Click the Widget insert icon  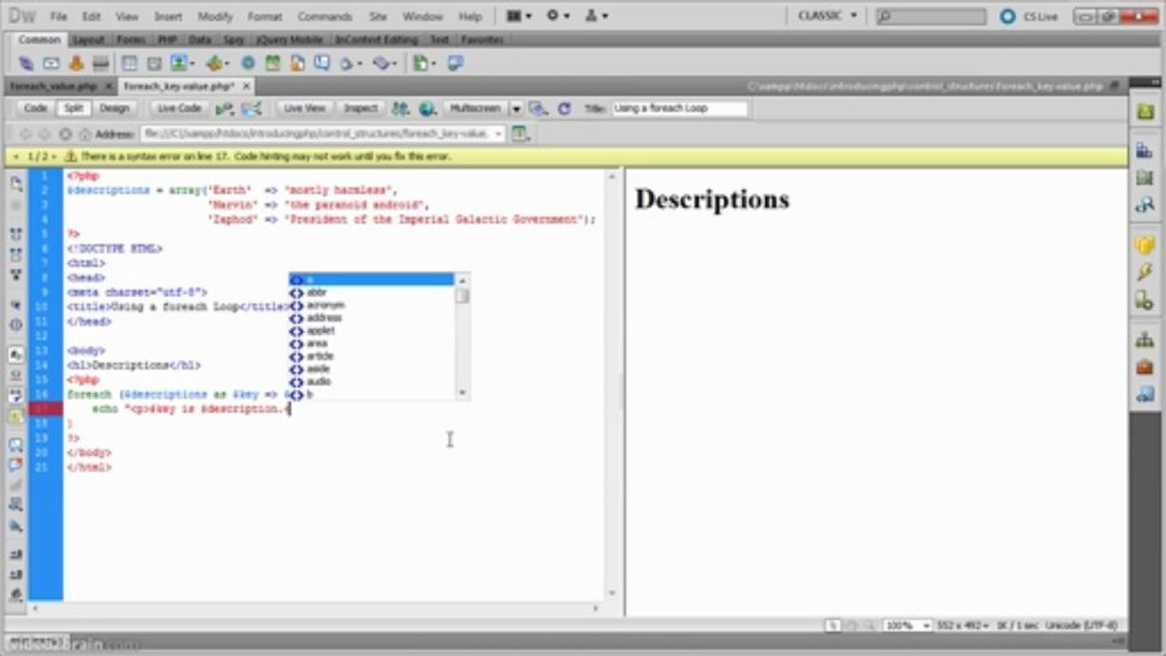point(248,63)
